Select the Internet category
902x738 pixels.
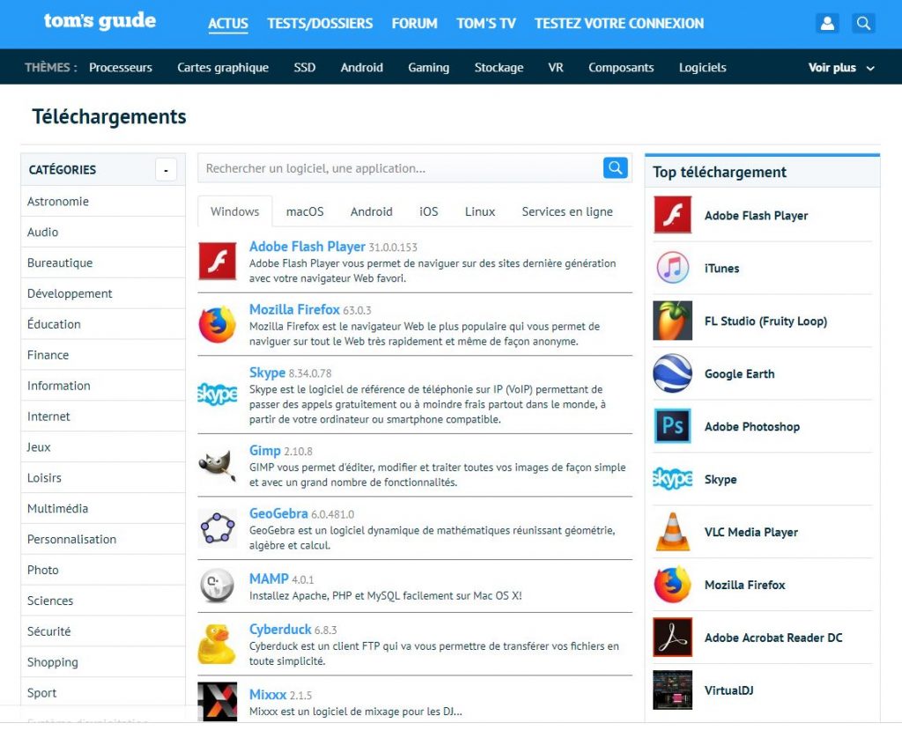(x=103, y=417)
